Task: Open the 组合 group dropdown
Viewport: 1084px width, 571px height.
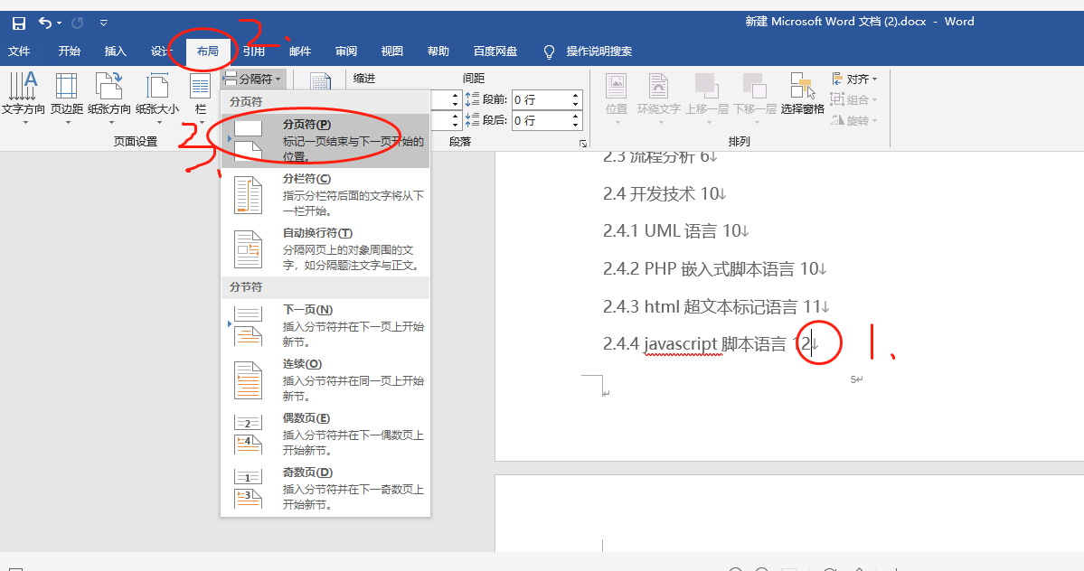Action: pos(854,100)
